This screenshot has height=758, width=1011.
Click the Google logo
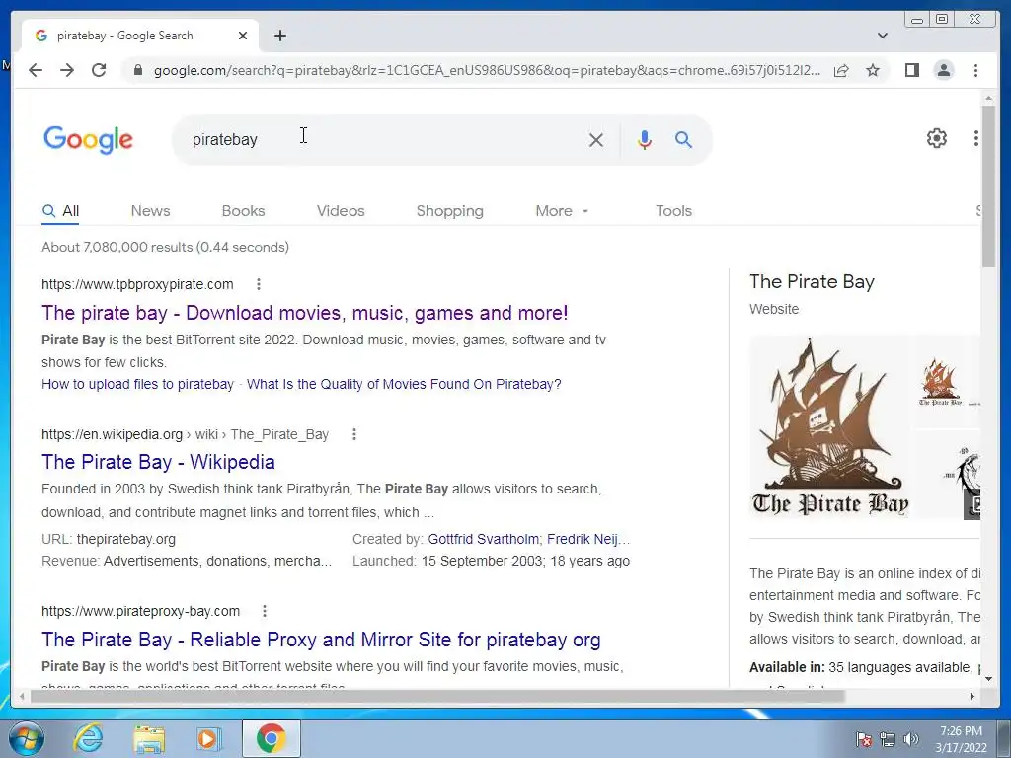pos(88,140)
